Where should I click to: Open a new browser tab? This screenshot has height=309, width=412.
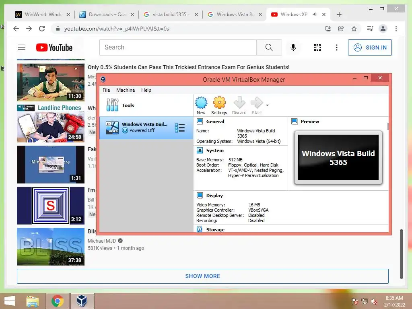tap(339, 14)
